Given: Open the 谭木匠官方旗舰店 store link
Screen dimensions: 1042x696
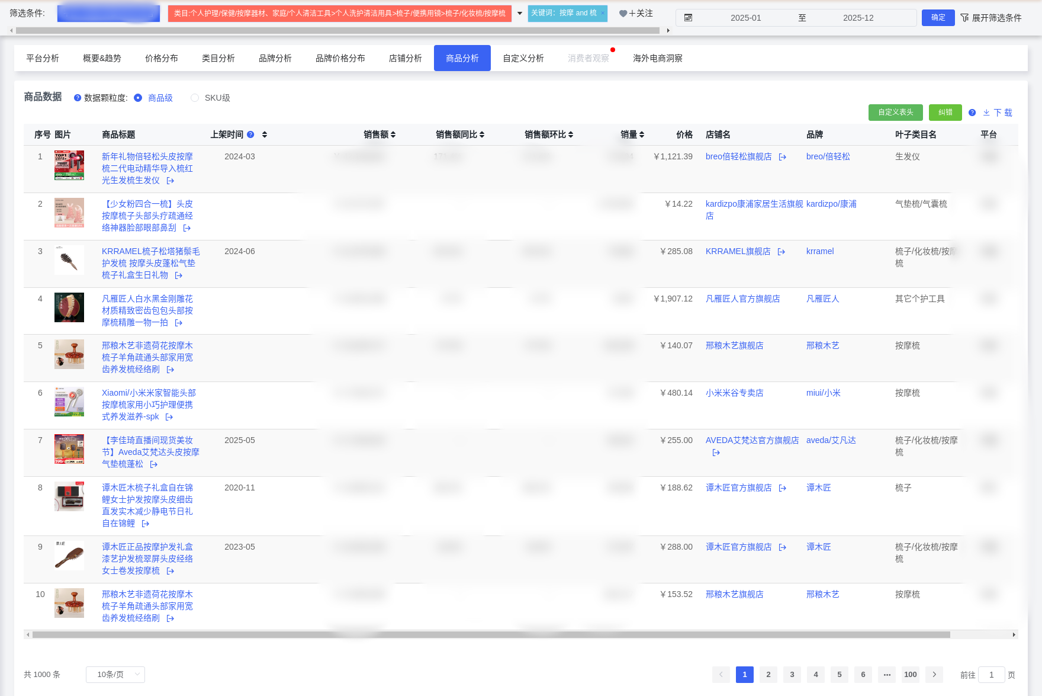Looking at the screenshot, I should tap(738, 487).
